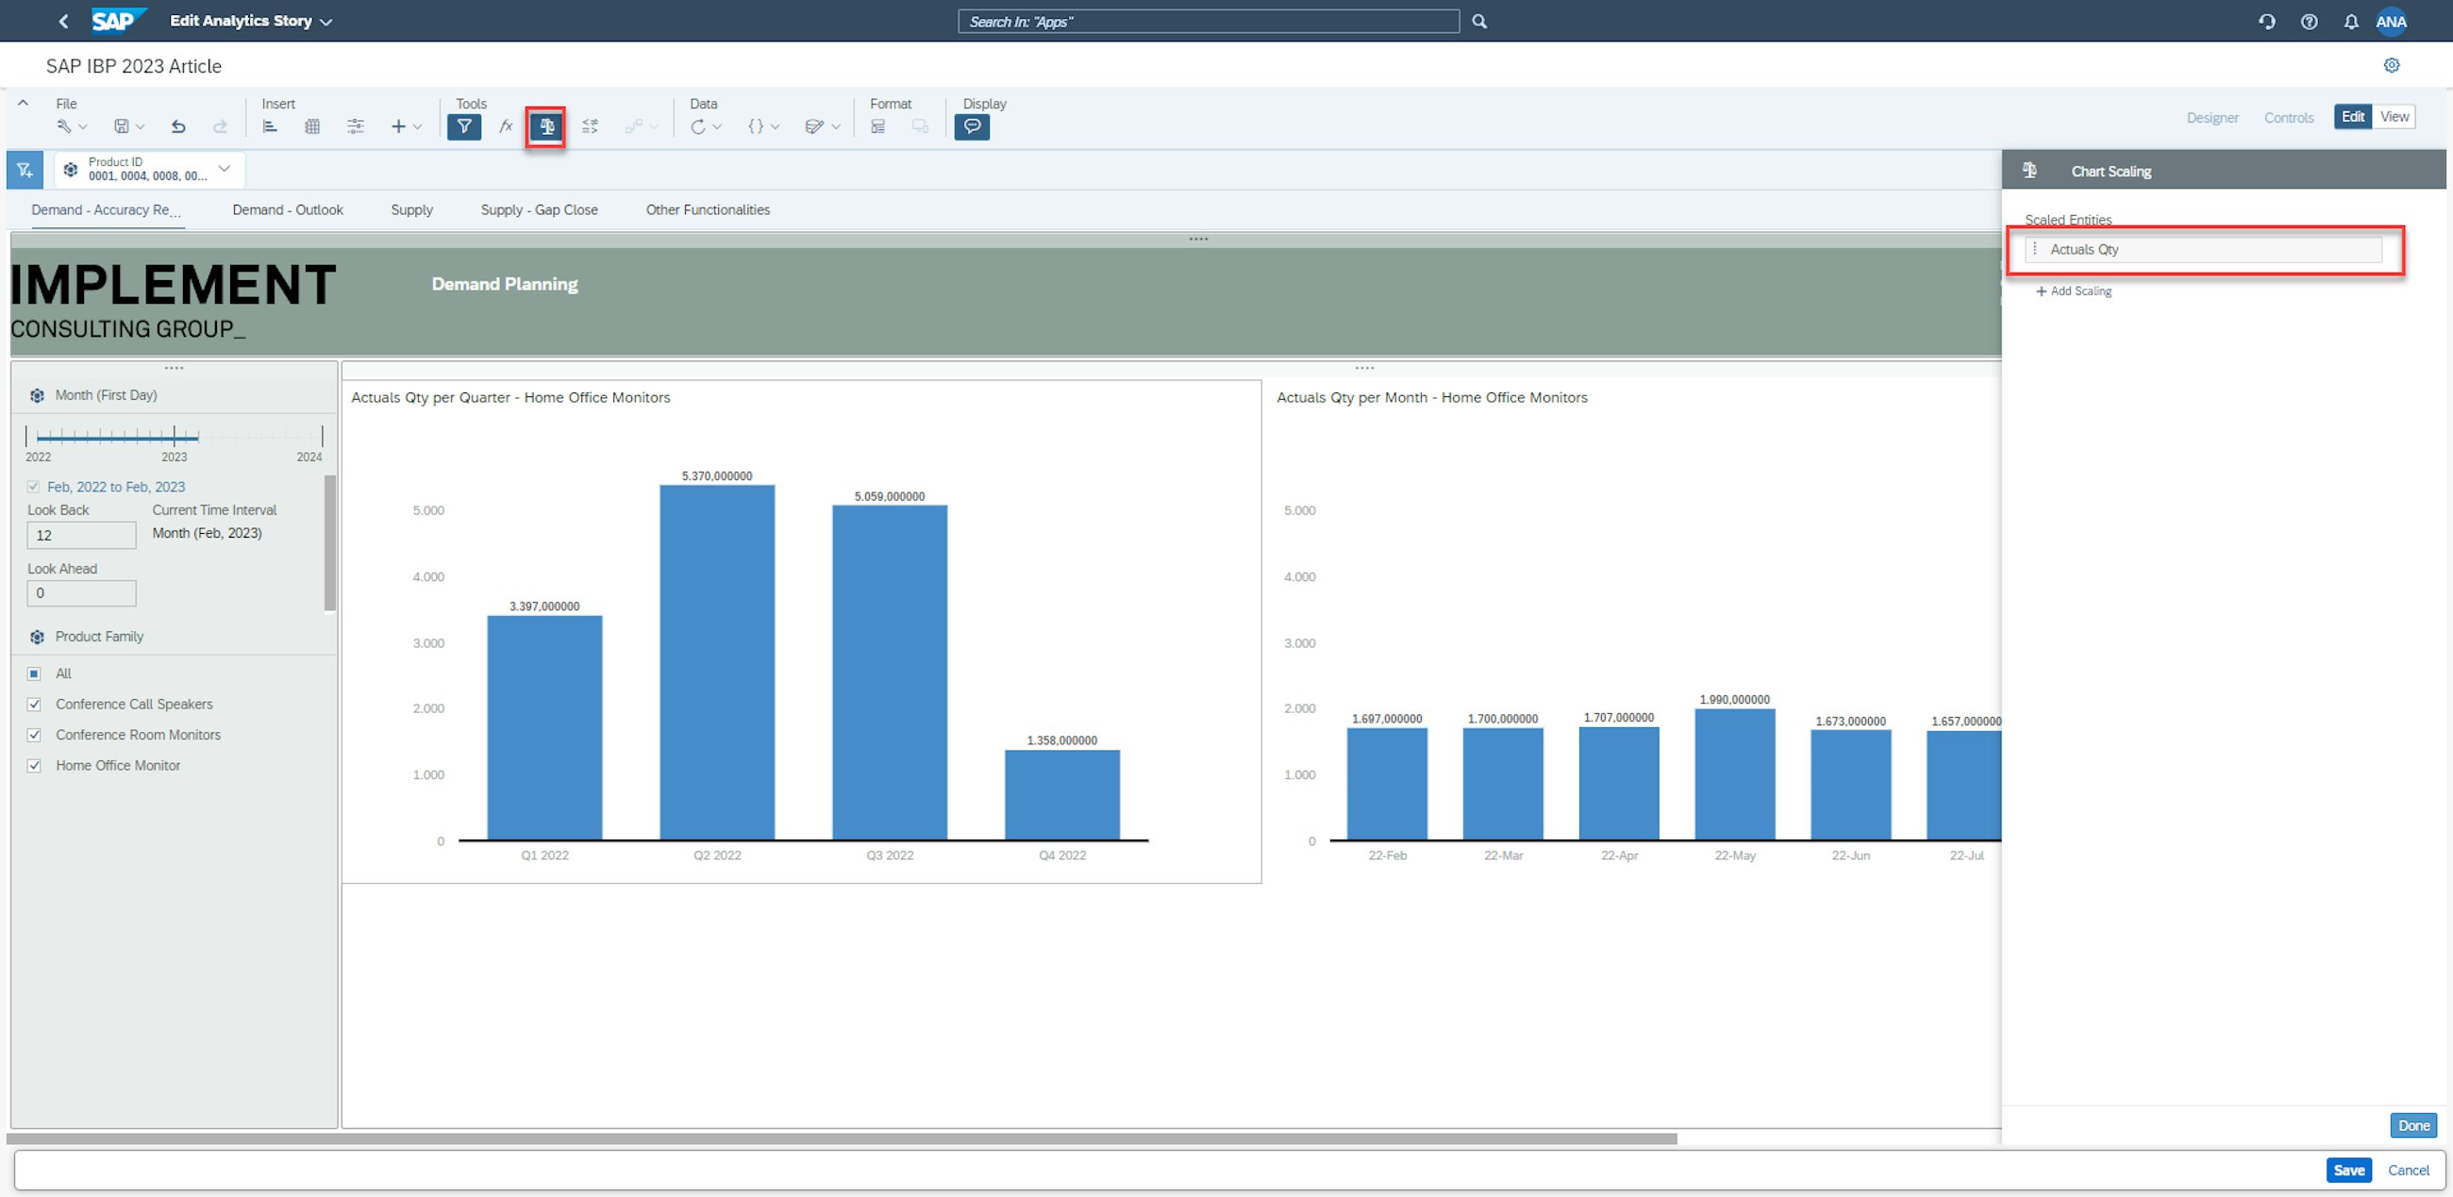The image size is (2453, 1197).
Task: Switch to the Supply - Gap Close tab
Action: 539,209
